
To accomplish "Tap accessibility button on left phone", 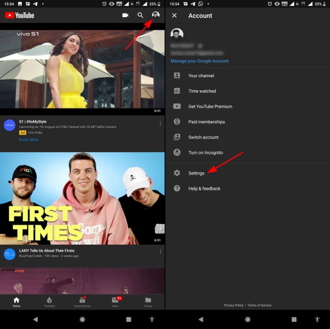I will pos(152,320).
